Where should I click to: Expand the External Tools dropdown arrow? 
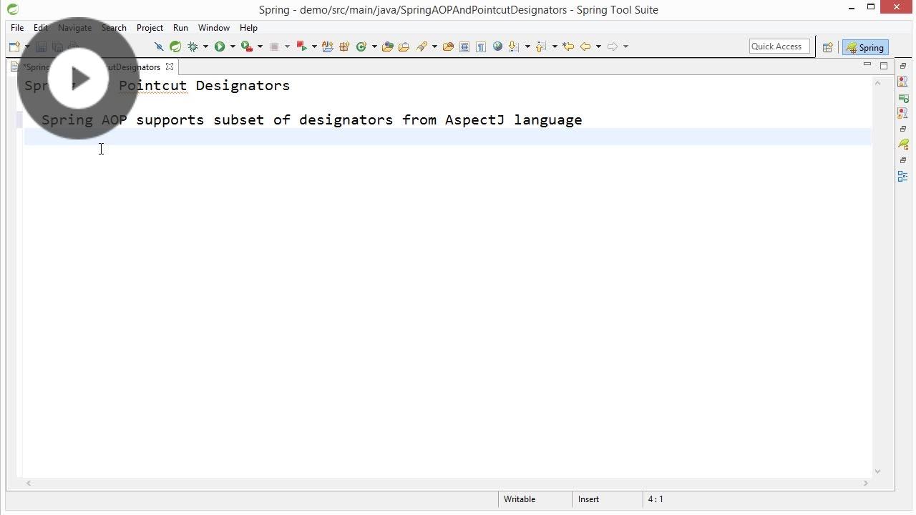coord(260,46)
